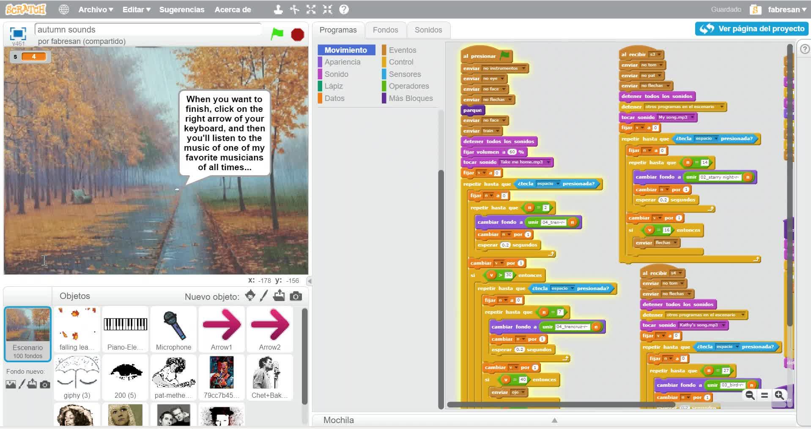
Task: Switch to the Fondos tab
Action: pyautogui.click(x=385, y=30)
